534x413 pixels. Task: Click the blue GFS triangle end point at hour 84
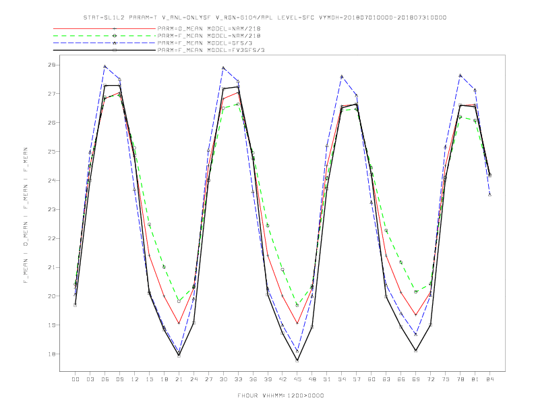(x=490, y=194)
